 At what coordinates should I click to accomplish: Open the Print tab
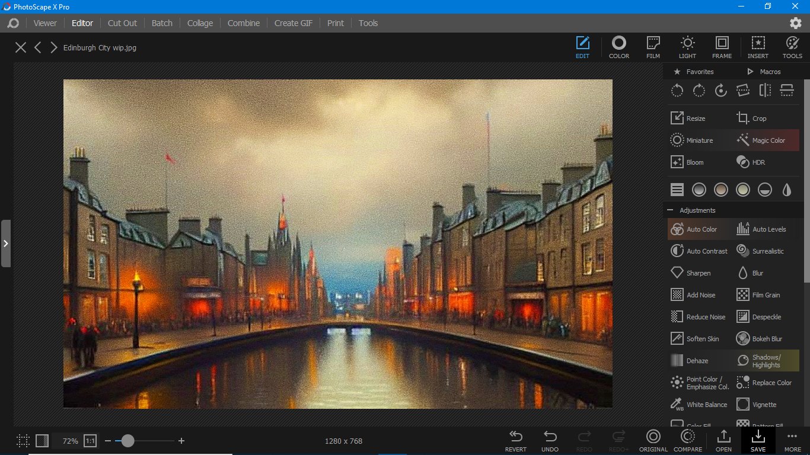[x=336, y=23]
